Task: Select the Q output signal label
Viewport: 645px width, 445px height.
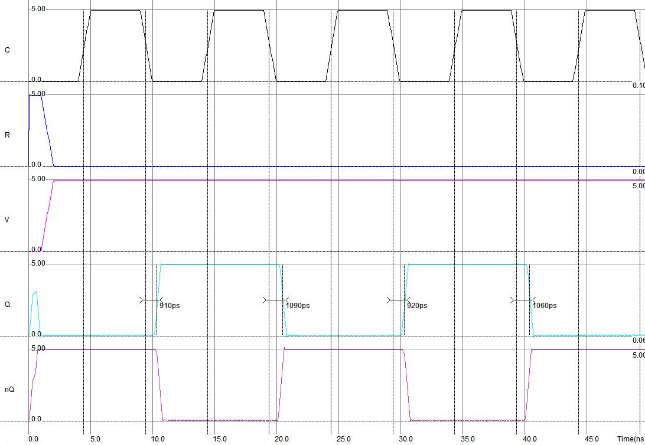Action: 7,305
